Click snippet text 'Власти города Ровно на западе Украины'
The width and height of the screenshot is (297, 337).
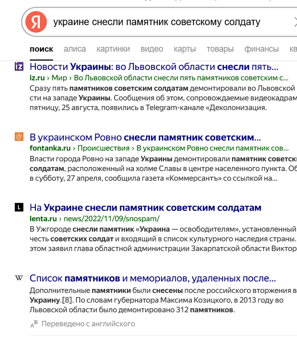pyautogui.click(x=101, y=159)
